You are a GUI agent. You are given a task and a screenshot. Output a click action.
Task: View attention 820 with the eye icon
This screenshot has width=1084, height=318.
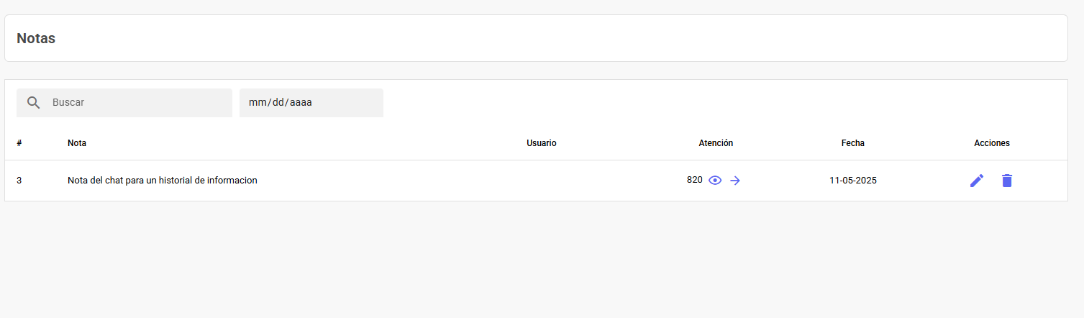point(715,181)
